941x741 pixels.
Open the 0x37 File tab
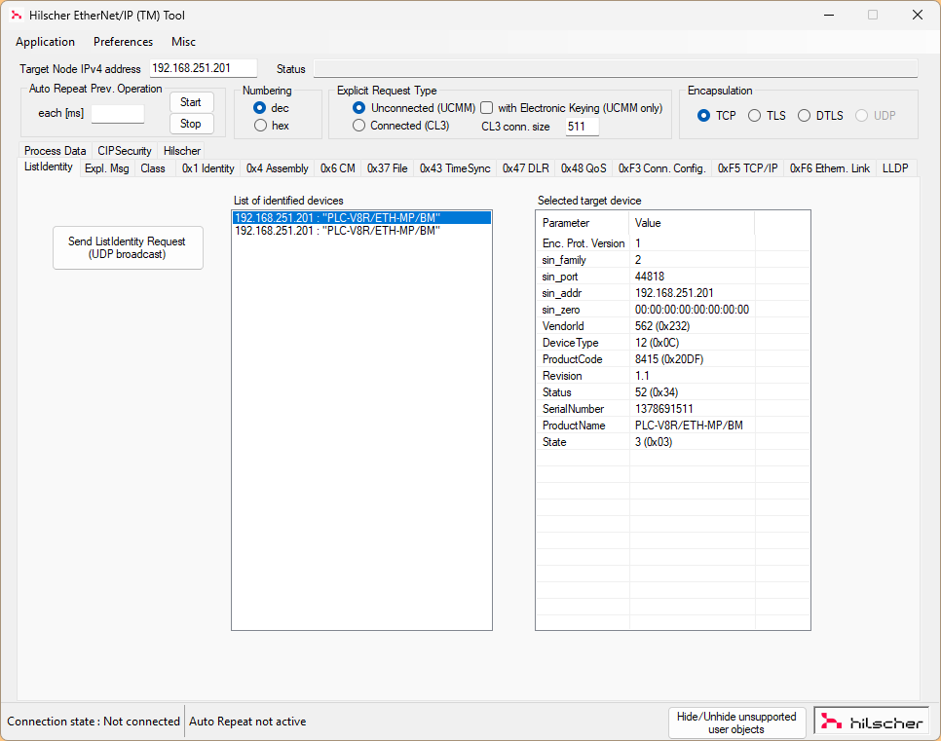pyautogui.click(x=387, y=168)
